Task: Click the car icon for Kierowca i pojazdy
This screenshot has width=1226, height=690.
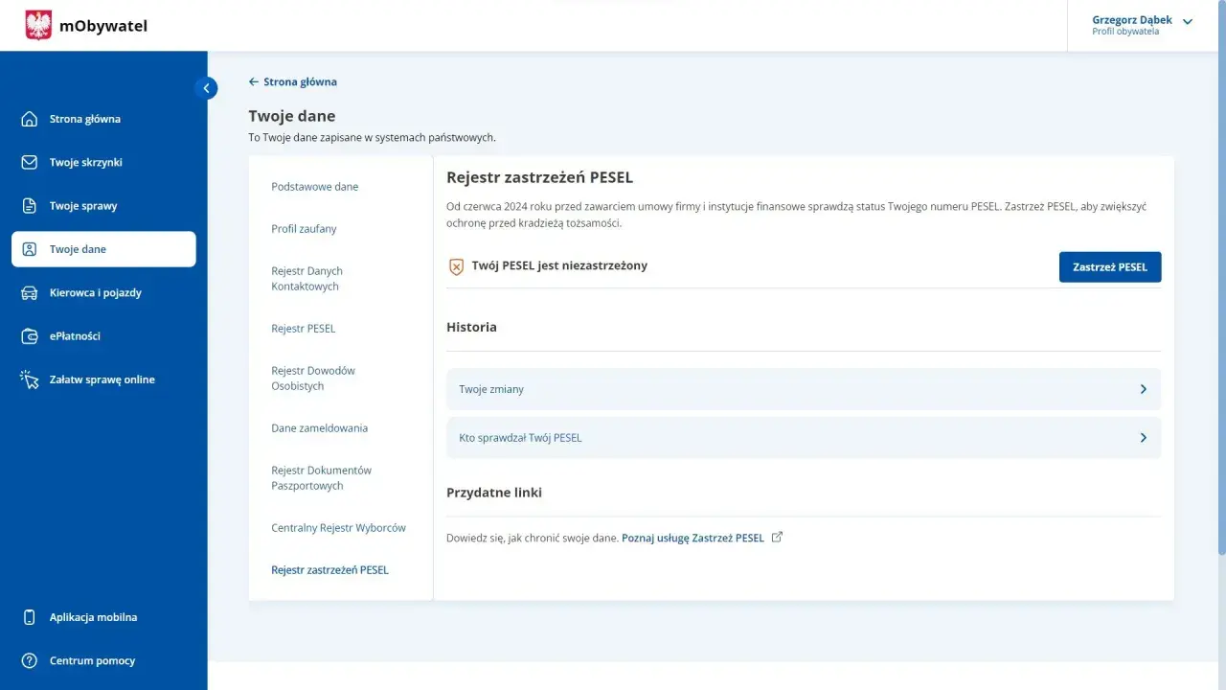Action: (x=30, y=292)
